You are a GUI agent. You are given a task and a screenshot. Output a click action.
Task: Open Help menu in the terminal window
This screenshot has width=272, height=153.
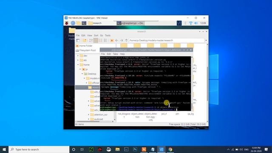click(x=122, y=54)
